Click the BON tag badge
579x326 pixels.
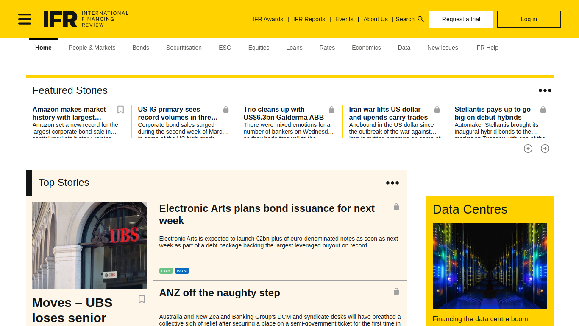tap(182, 271)
